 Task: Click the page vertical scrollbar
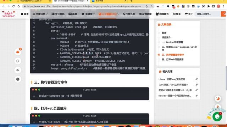point(226,78)
